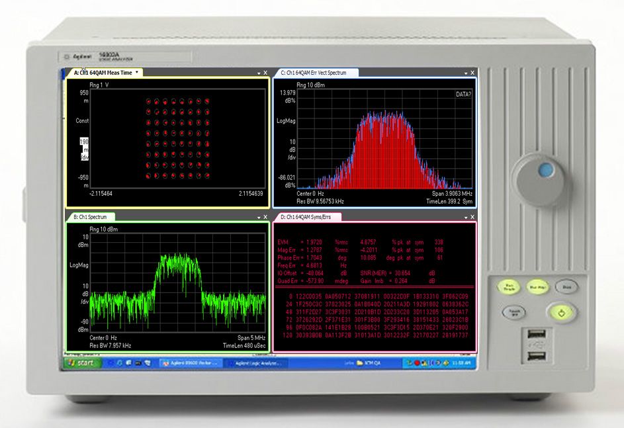
Task: Toggle the Touch Off hardkey
Action: click(515, 312)
